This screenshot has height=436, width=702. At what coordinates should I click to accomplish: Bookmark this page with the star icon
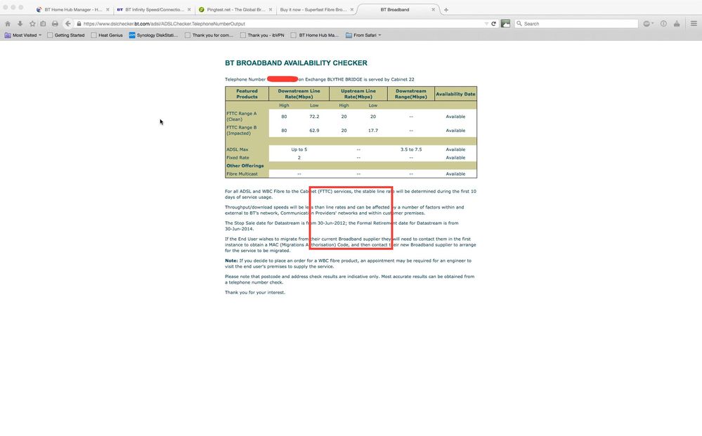coord(32,24)
